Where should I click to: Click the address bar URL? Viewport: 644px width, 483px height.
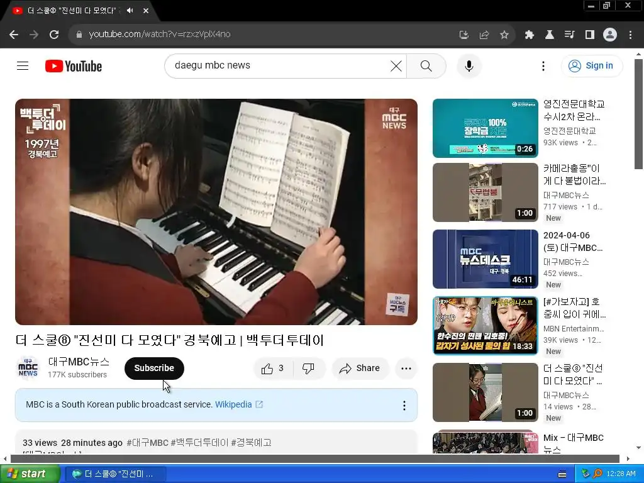click(x=159, y=34)
